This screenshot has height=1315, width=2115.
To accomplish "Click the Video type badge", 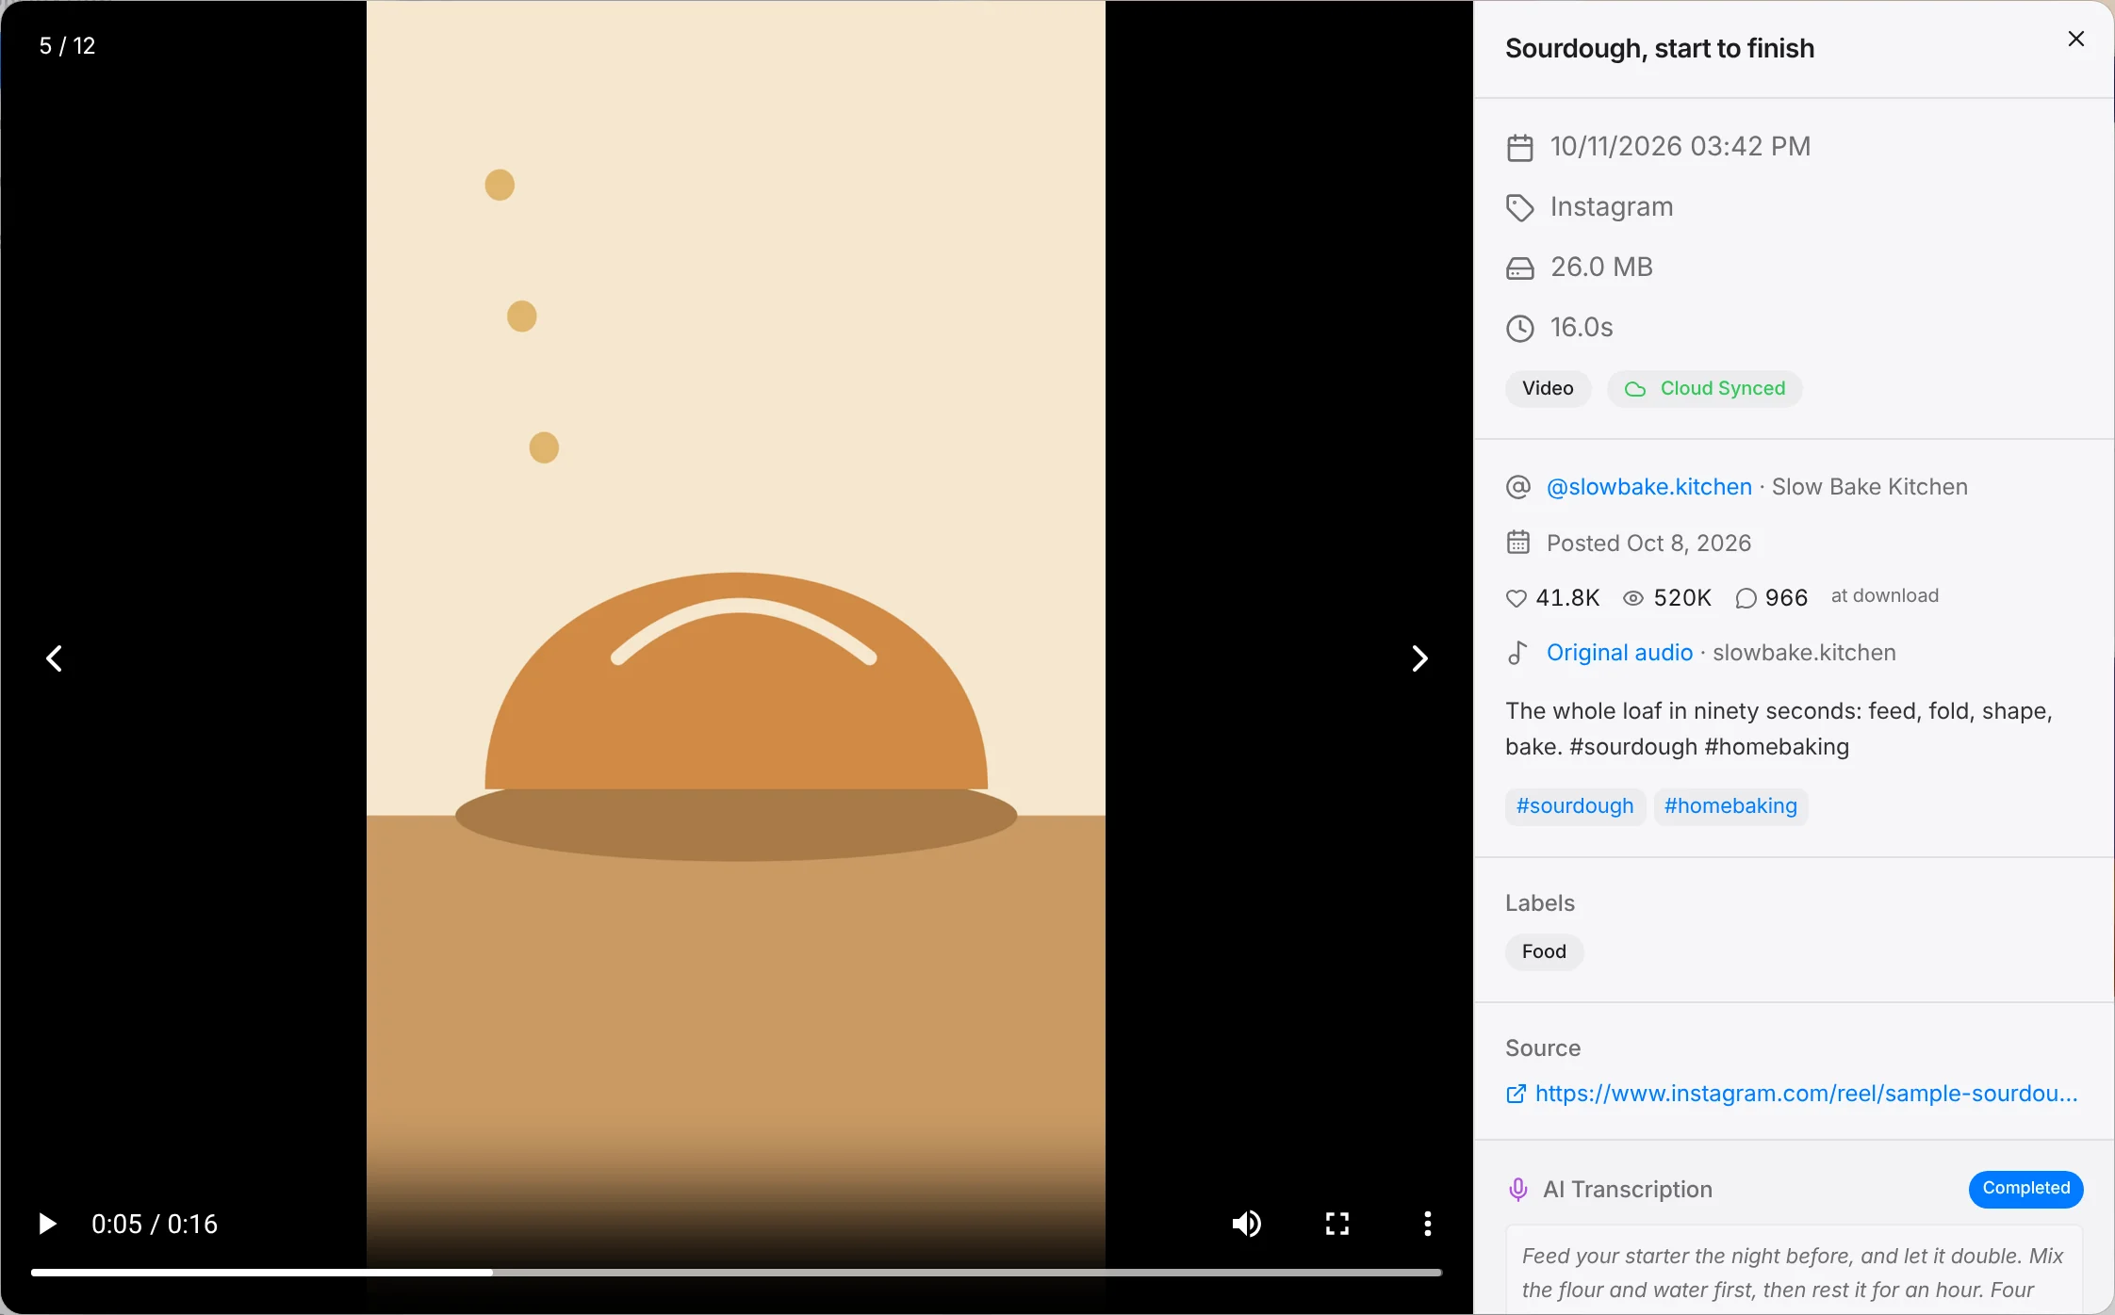I will click(x=1548, y=389).
